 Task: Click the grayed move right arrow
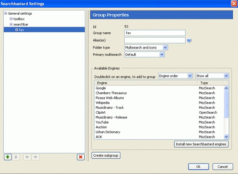pos(36,157)
